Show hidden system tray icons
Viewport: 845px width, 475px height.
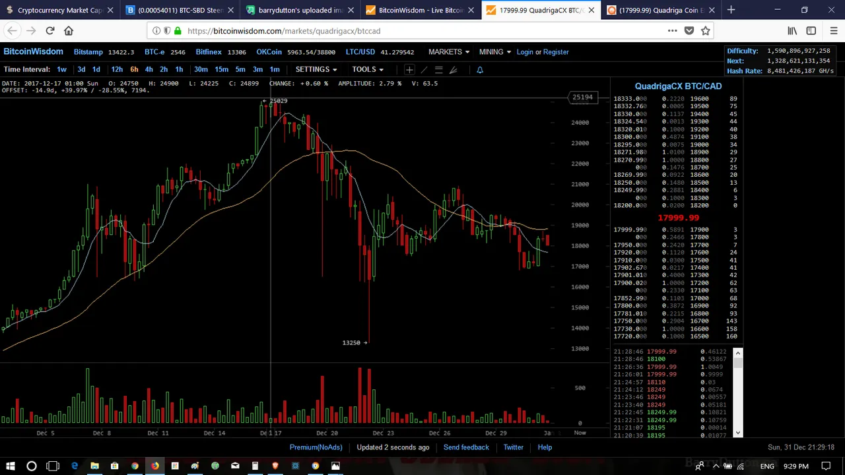(x=716, y=466)
